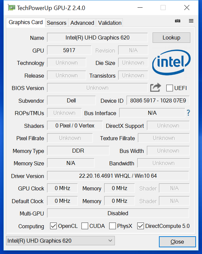Take a screenshot with the camera icon
This screenshot has width=202, height=254.
click(177, 21)
